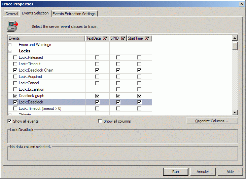
Task: Enable the Lock:Released event checkbox
Action: [x=15, y=57]
